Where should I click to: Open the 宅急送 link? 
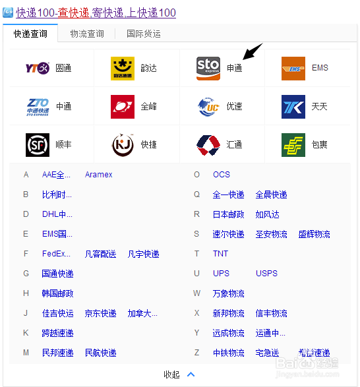point(268,353)
